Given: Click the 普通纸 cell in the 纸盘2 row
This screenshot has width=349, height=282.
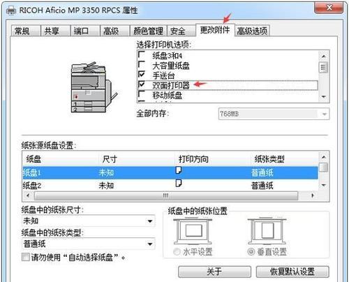Looking at the screenshot, I should pyautogui.click(x=262, y=186).
